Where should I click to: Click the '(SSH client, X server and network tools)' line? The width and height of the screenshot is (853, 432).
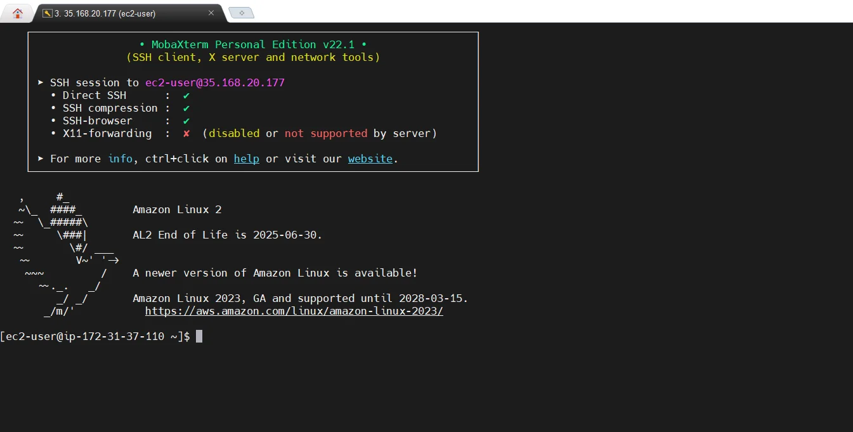253,57
